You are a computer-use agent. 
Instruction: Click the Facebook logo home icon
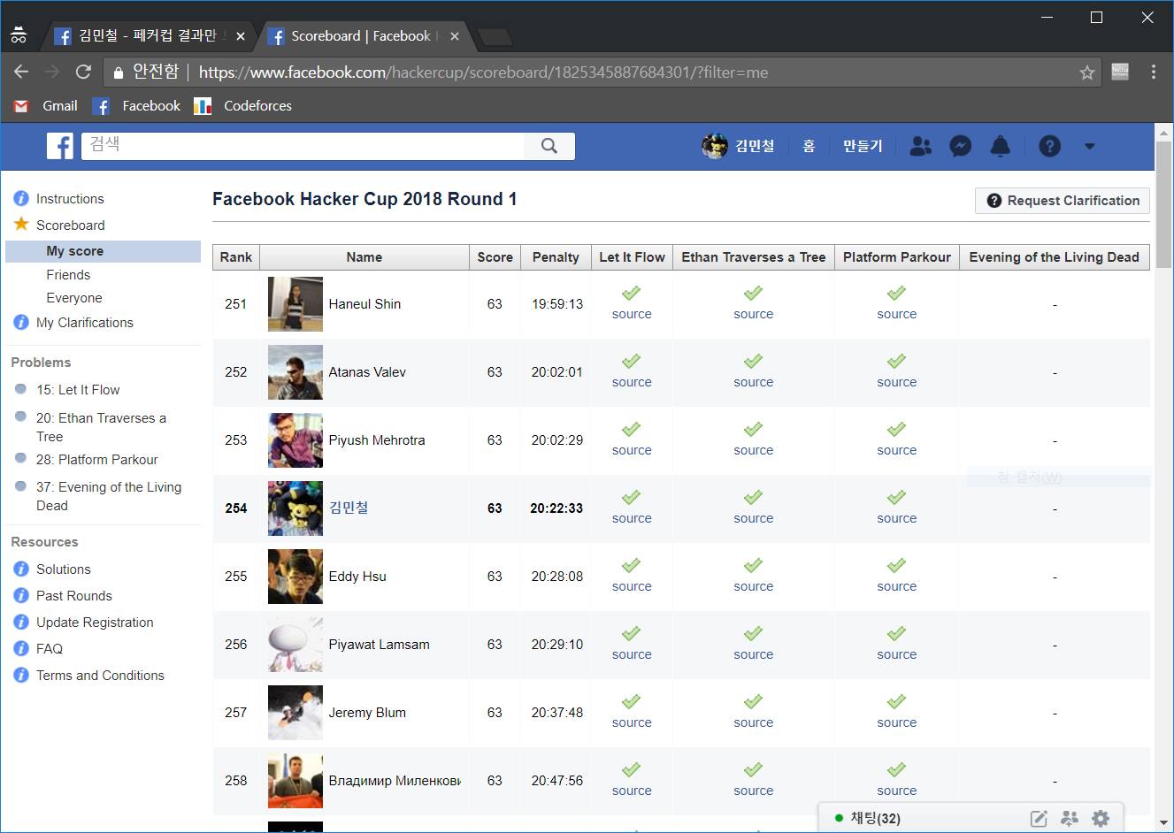(60, 146)
